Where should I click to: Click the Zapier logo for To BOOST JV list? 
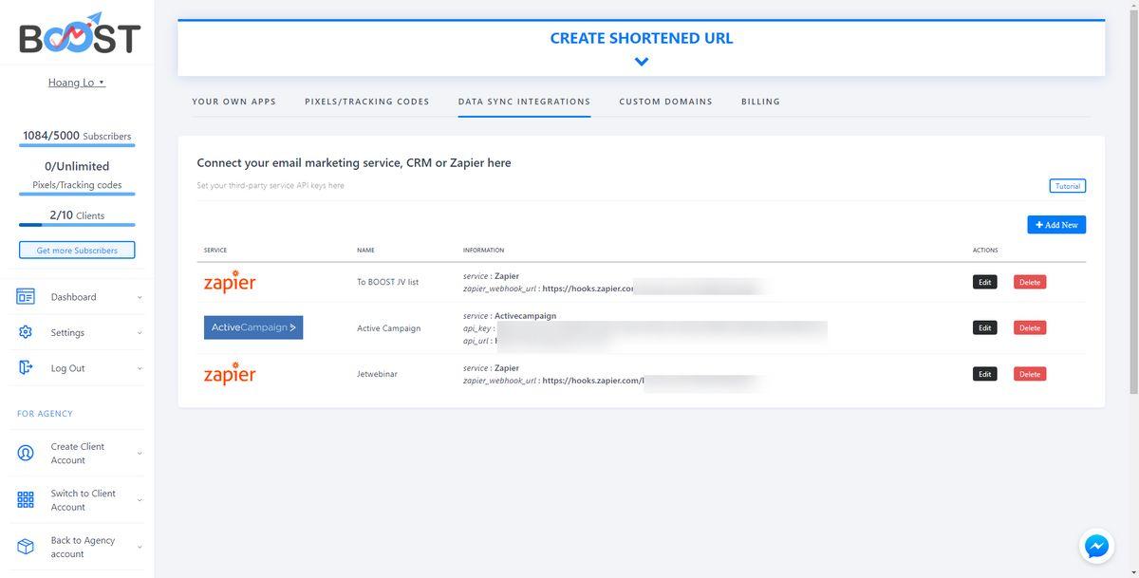tap(230, 282)
